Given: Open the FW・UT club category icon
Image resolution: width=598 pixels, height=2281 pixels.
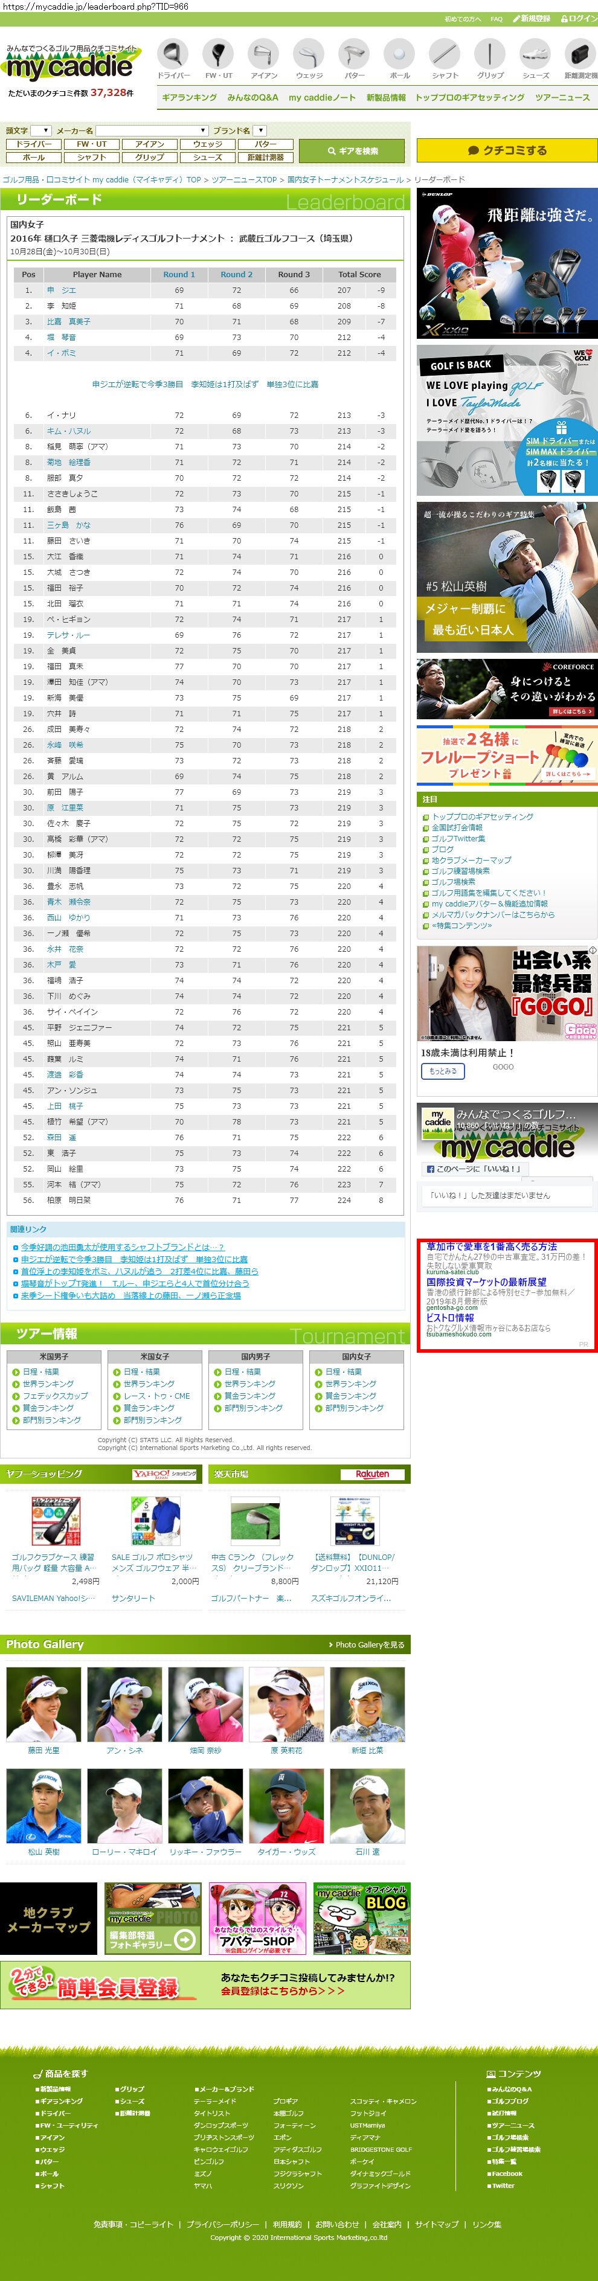Looking at the screenshot, I should [219, 59].
